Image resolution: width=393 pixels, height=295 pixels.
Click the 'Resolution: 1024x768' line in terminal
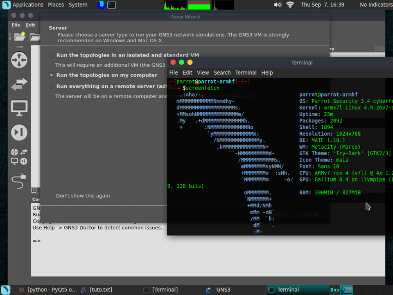[x=330, y=134]
